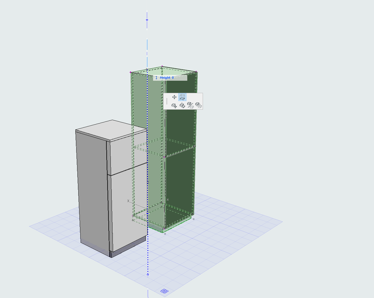Viewport: 374px width, 298px height.
Task: Choose the Drag element icon in pet palette
Action: [x=174, y=106]
